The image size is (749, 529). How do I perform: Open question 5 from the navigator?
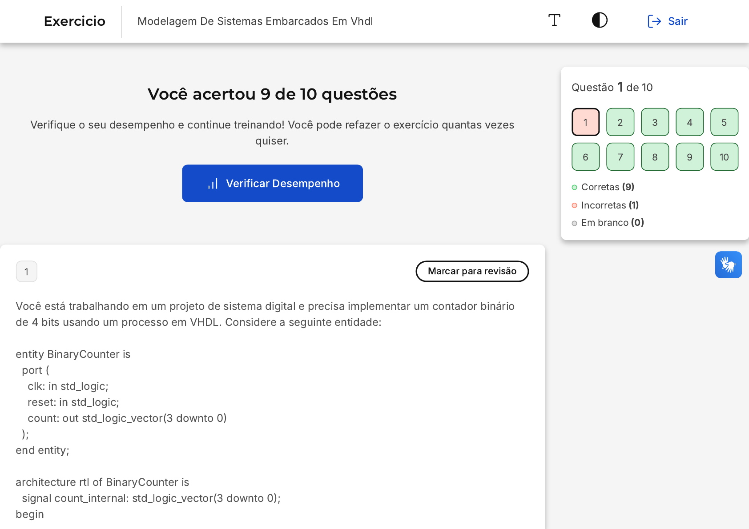point(724,122)
